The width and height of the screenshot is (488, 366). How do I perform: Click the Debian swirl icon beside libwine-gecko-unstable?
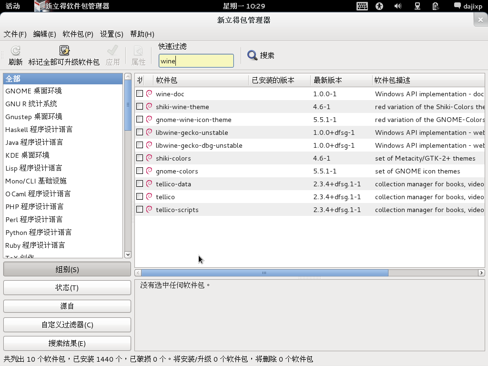tap(149, 132)
